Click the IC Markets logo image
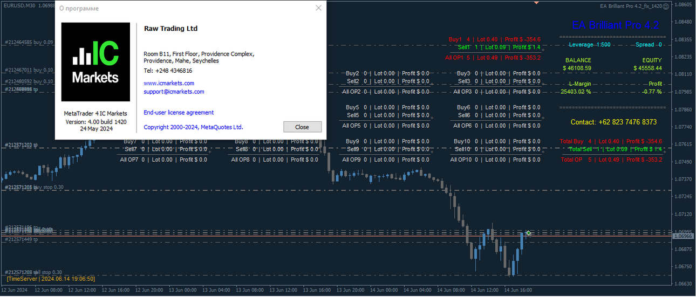This screenshot has height=297, width=696. click(x=95, y=62)
